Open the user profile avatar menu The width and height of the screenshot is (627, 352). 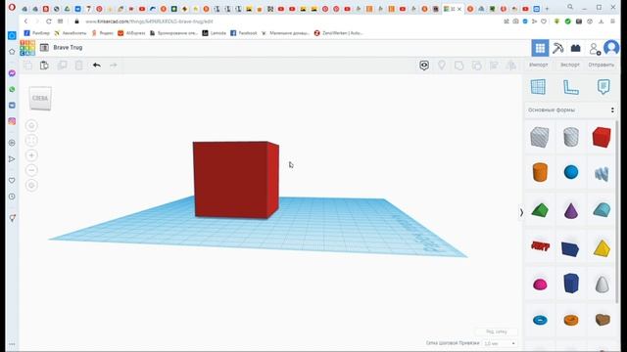tap(611, 48)
